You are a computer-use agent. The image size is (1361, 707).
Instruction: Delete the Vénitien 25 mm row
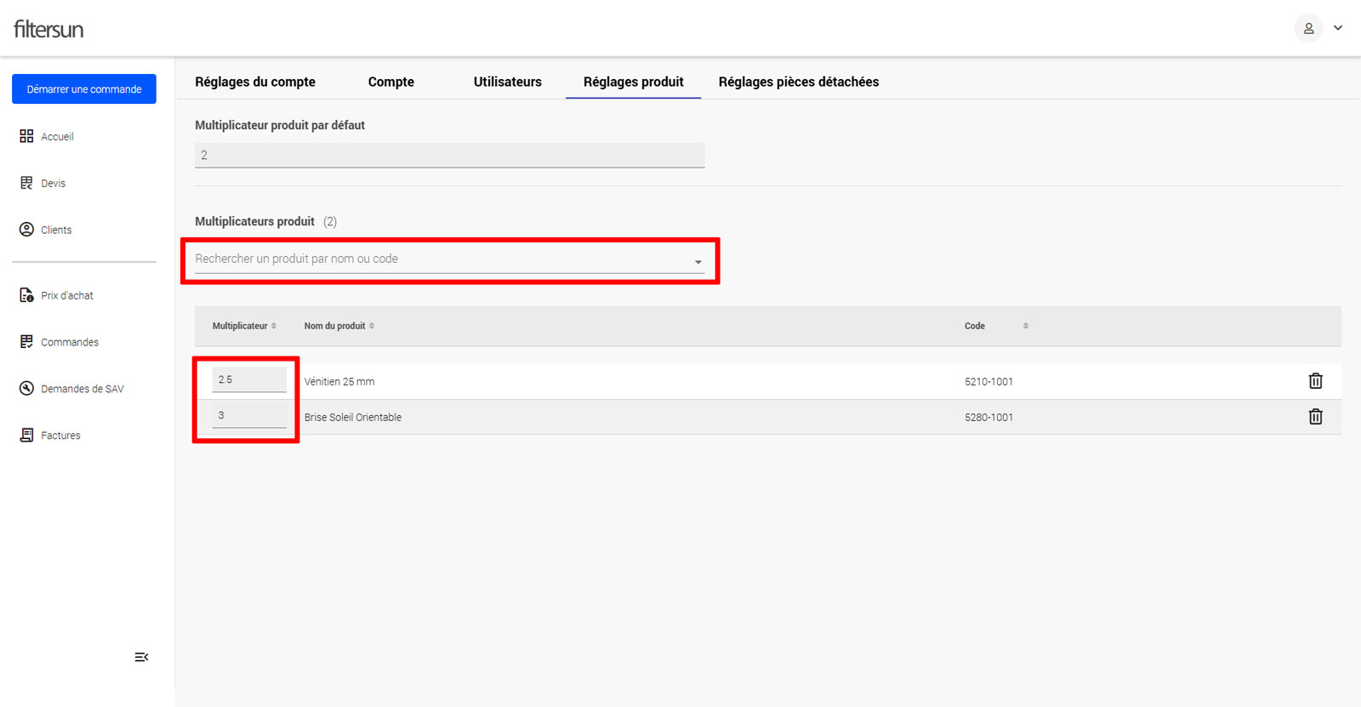pyautogui.click(x=1315, y=381)
